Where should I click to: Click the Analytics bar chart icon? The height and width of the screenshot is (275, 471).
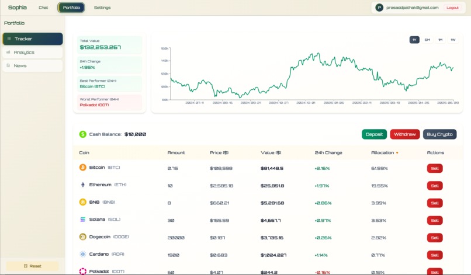coord(8,52)
